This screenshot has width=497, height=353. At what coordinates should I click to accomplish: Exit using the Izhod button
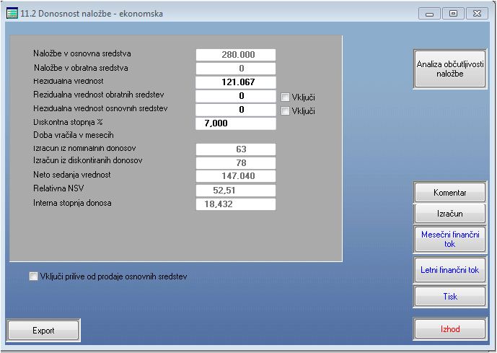pos(449,329)
